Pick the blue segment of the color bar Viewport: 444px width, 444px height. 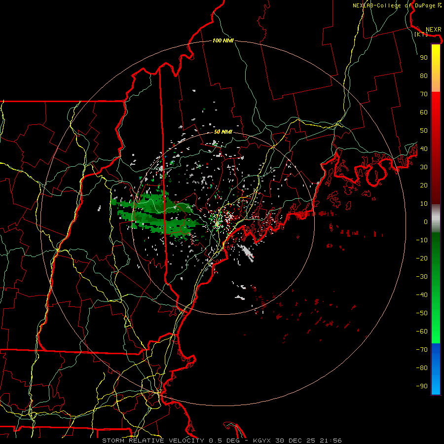[x=436, y=369]
